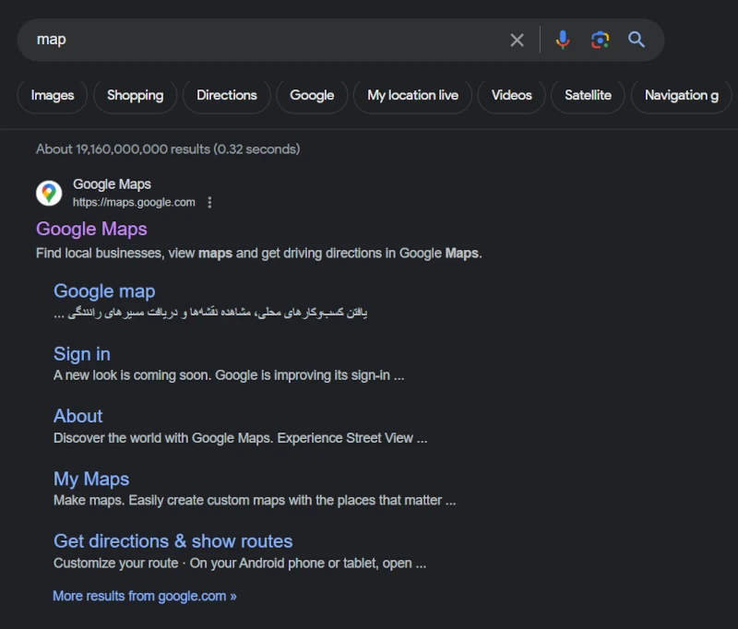
Task: Open the Sign in sitelink
Action: coord(82,354)
